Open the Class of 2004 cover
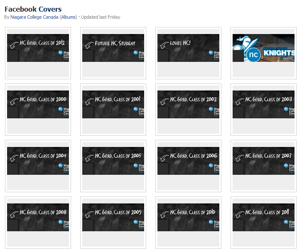Screen dimensions: 302x252 click(38, 166)
